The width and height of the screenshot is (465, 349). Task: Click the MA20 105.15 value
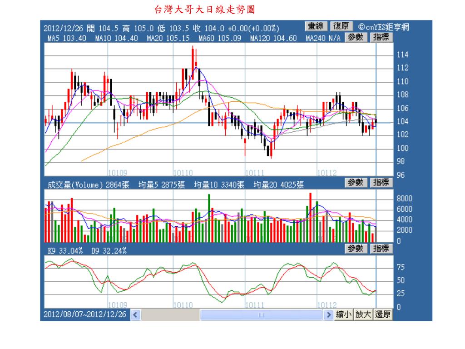(168, 38)
